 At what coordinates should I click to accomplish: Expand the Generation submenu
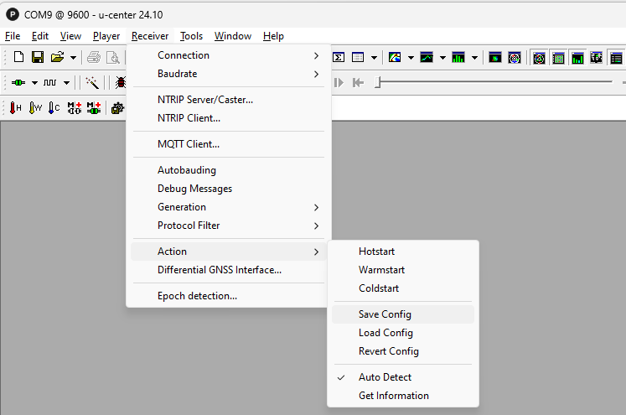(229, 207)
